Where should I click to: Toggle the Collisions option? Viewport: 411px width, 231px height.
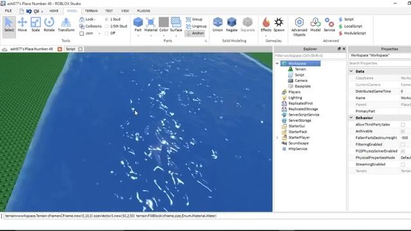(90, 26)
